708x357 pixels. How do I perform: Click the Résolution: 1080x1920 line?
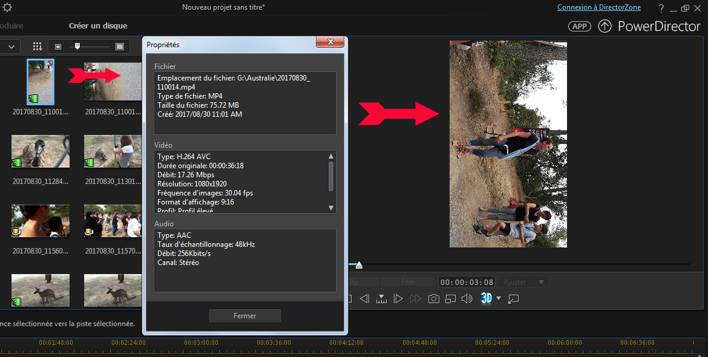point(192,184)
